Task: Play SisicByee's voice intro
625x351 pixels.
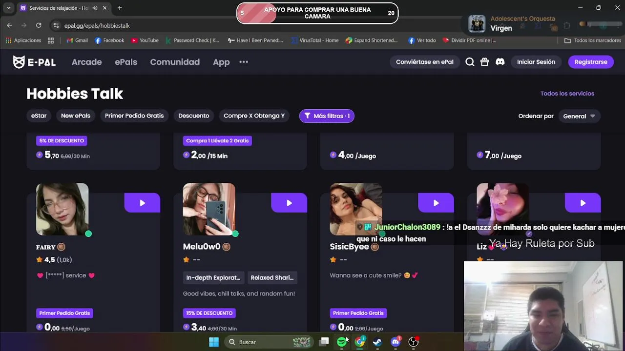Action: pyautogui.click(x=436, y=203)
